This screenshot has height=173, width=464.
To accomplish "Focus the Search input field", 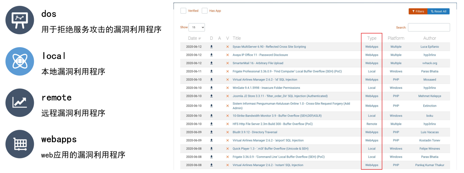I will click(x=429, y=27).
